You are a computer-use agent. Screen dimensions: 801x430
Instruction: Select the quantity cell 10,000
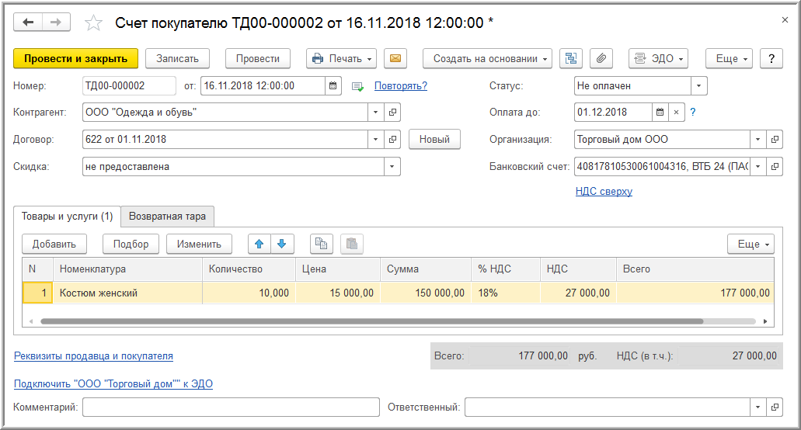click(249, 293)
